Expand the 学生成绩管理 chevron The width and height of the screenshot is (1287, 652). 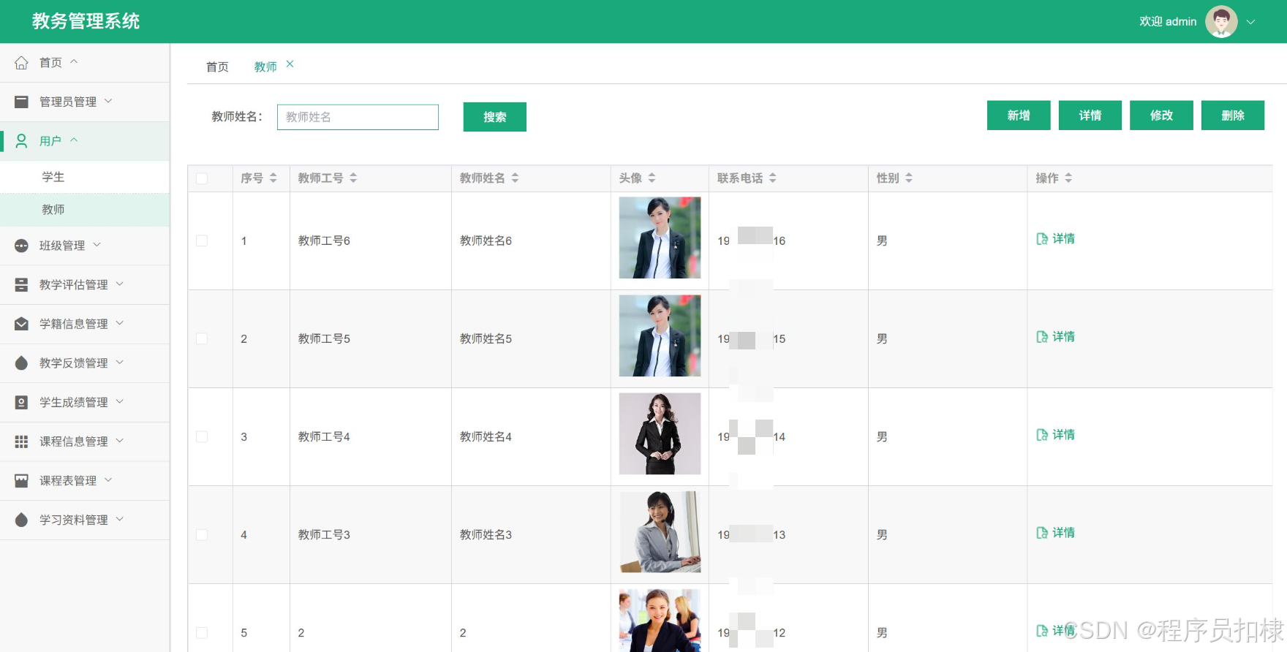[120, 401]
